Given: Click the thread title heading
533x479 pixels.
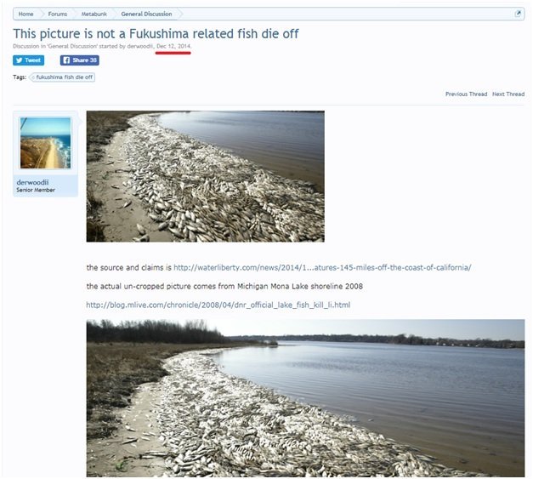Looking at the screenshot, I should (156, 34).
